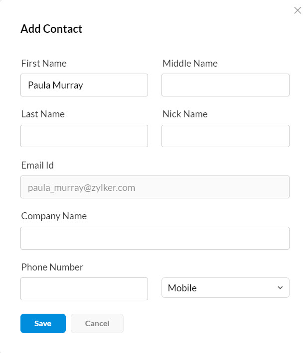Screen dimensions: 307x353
Task: Focus the First Name field with Paula Murray
Action: 84,85
